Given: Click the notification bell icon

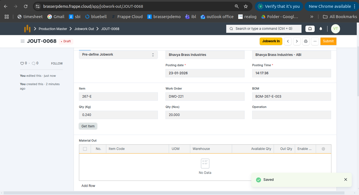Looking at the screenshot, I should [x=321, y=29].
